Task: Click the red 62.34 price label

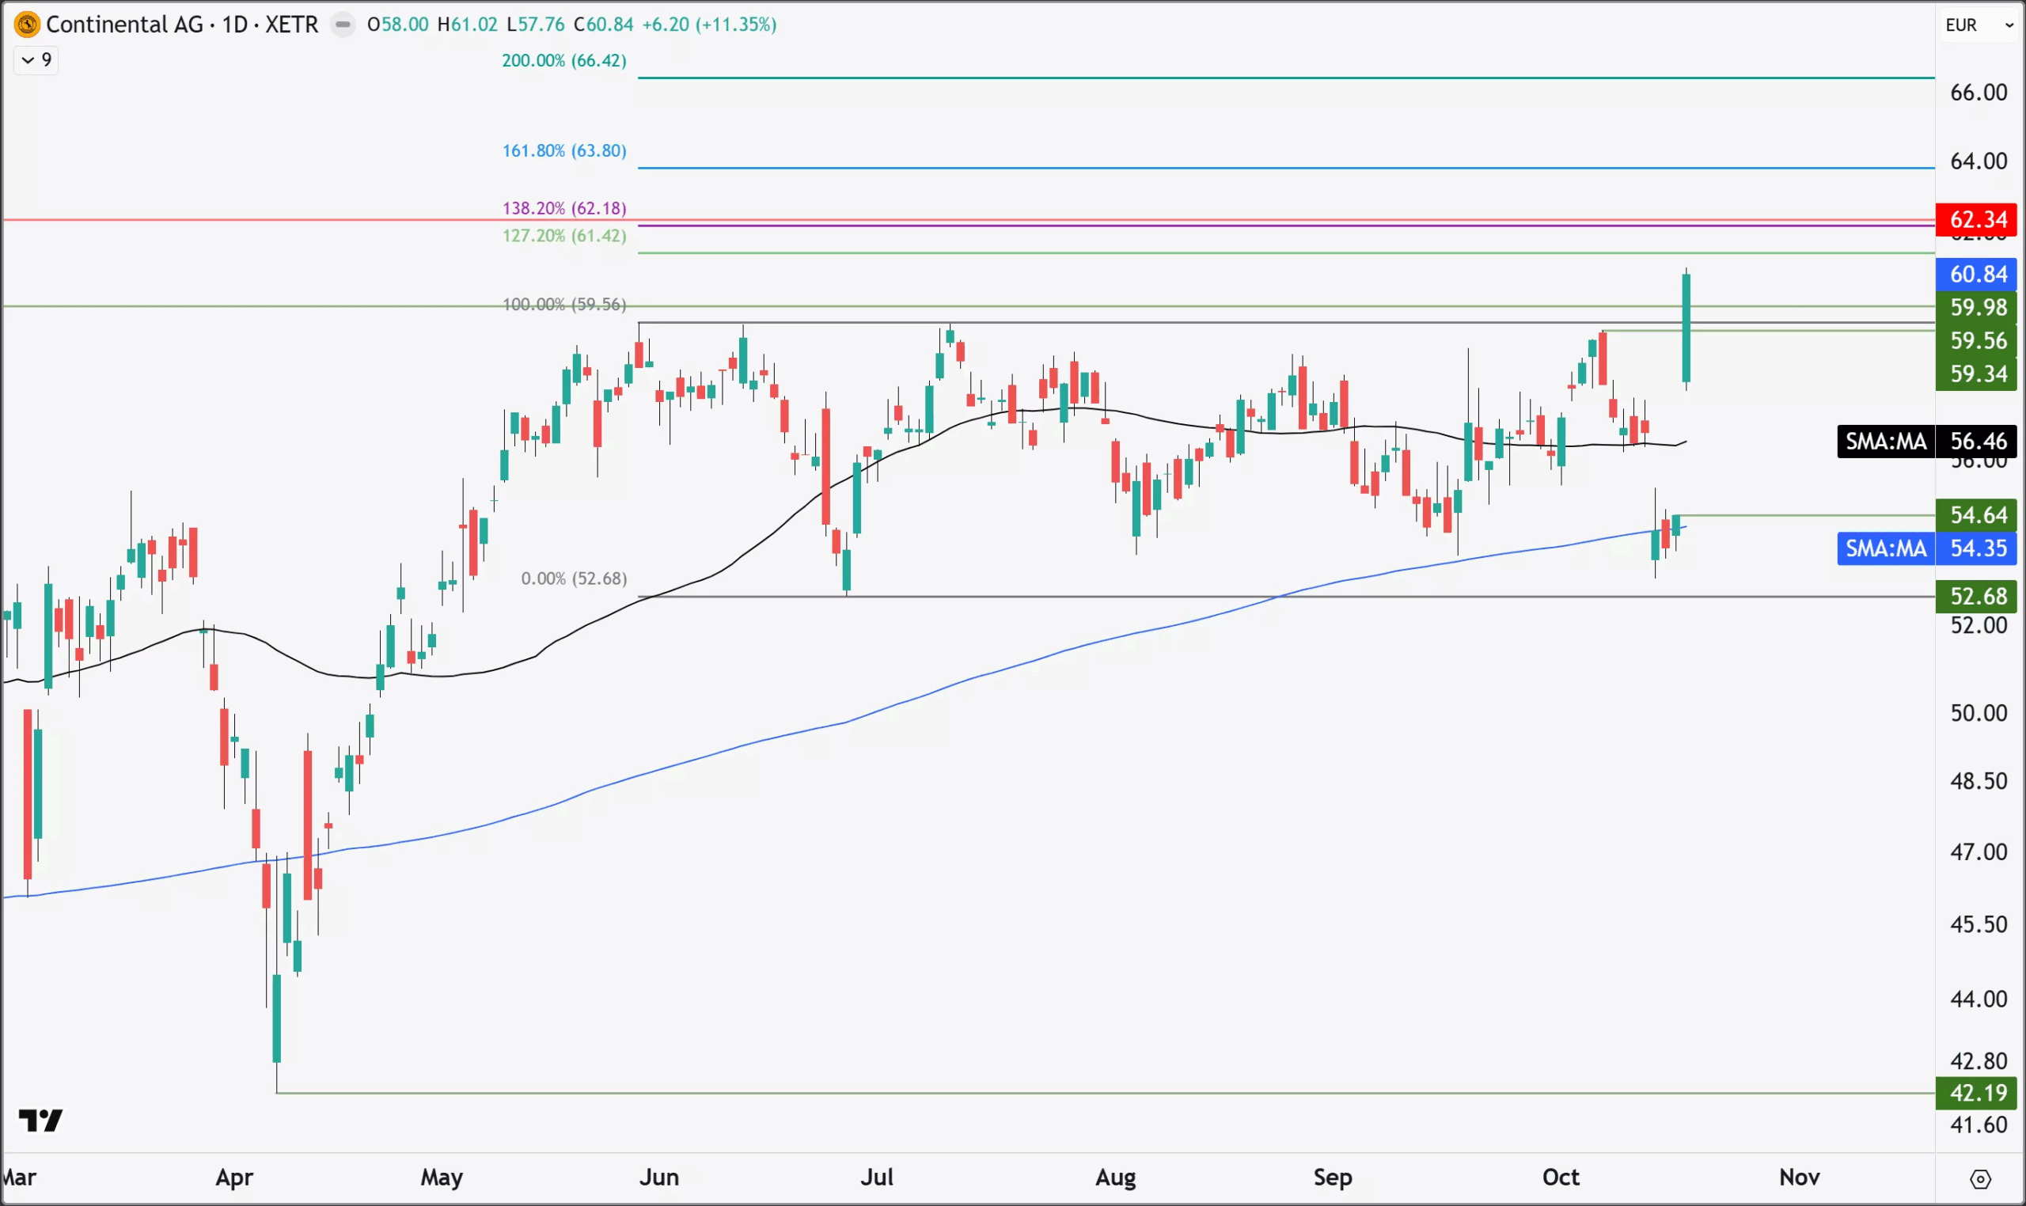Action: click(1976, 219)
